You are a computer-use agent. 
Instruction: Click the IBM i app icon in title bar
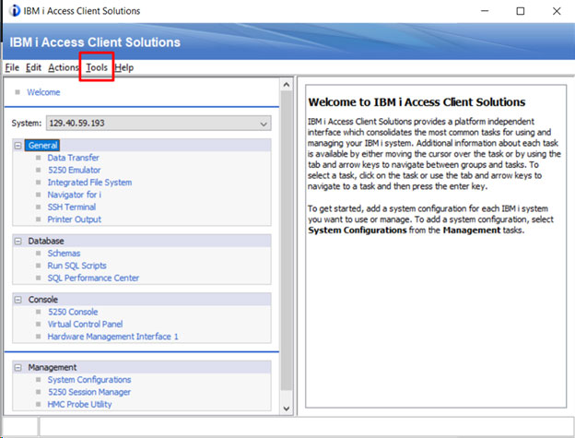click(x=14, y=11)
